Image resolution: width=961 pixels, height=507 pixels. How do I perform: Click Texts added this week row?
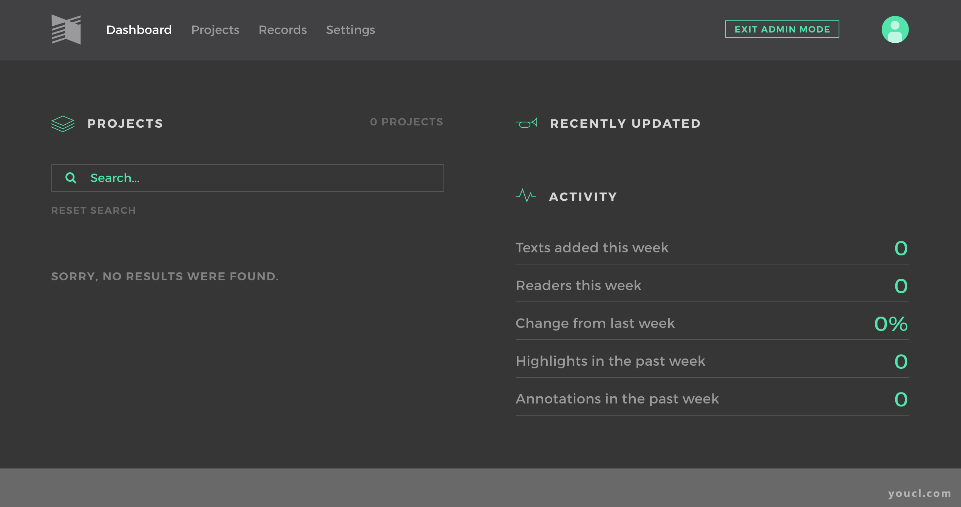712,248
